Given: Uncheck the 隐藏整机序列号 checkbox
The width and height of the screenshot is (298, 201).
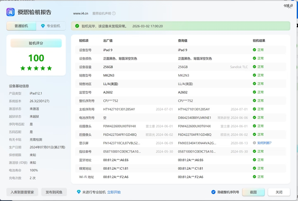Looking at the screenshot, I should 213,192.
